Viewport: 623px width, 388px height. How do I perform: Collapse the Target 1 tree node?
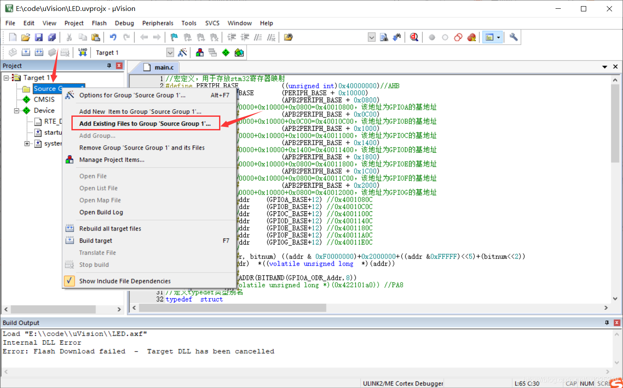(6, 78)
